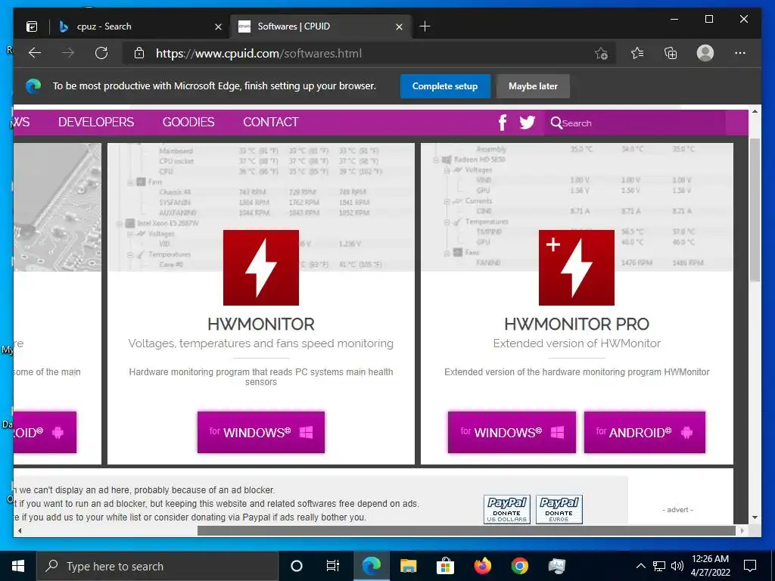Click the browser Back arrow
This screenshot has height=581, width=775.
(x=35, y=53)
